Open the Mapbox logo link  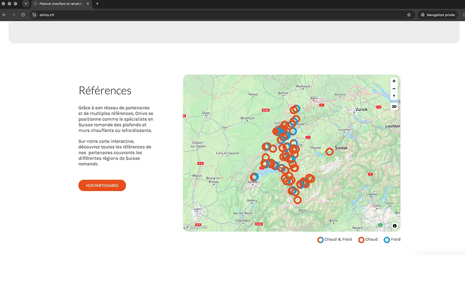[x=196, y=227]
